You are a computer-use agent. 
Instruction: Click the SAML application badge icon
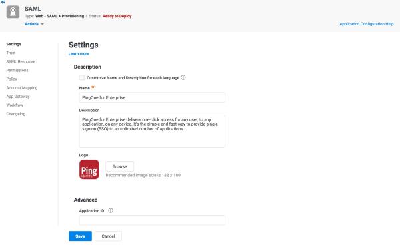pos(13,12)
